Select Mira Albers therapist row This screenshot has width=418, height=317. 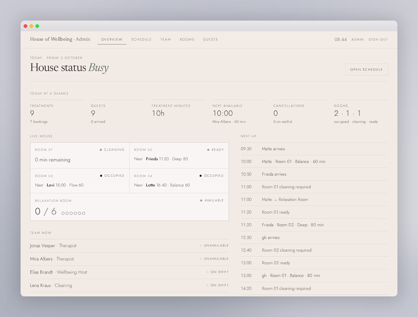tap(129, 259)
